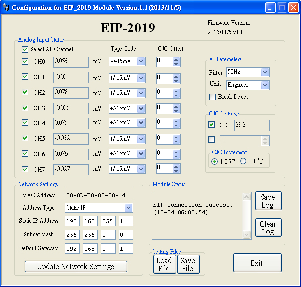The width and height of the screenshot is (301, 287).
Task: Toggle the CJC checkbox
Action: tap(212, 125)
